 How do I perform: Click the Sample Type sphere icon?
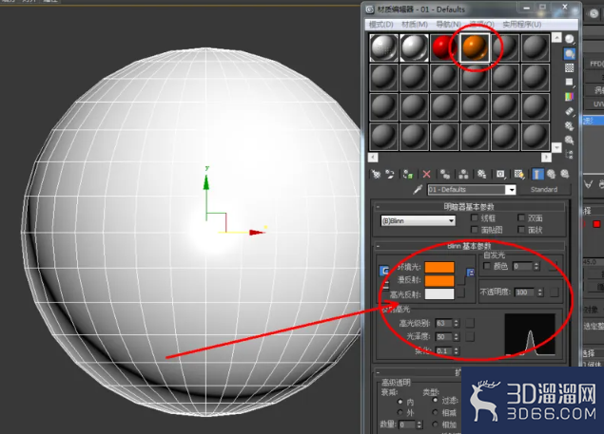(570, 39)
